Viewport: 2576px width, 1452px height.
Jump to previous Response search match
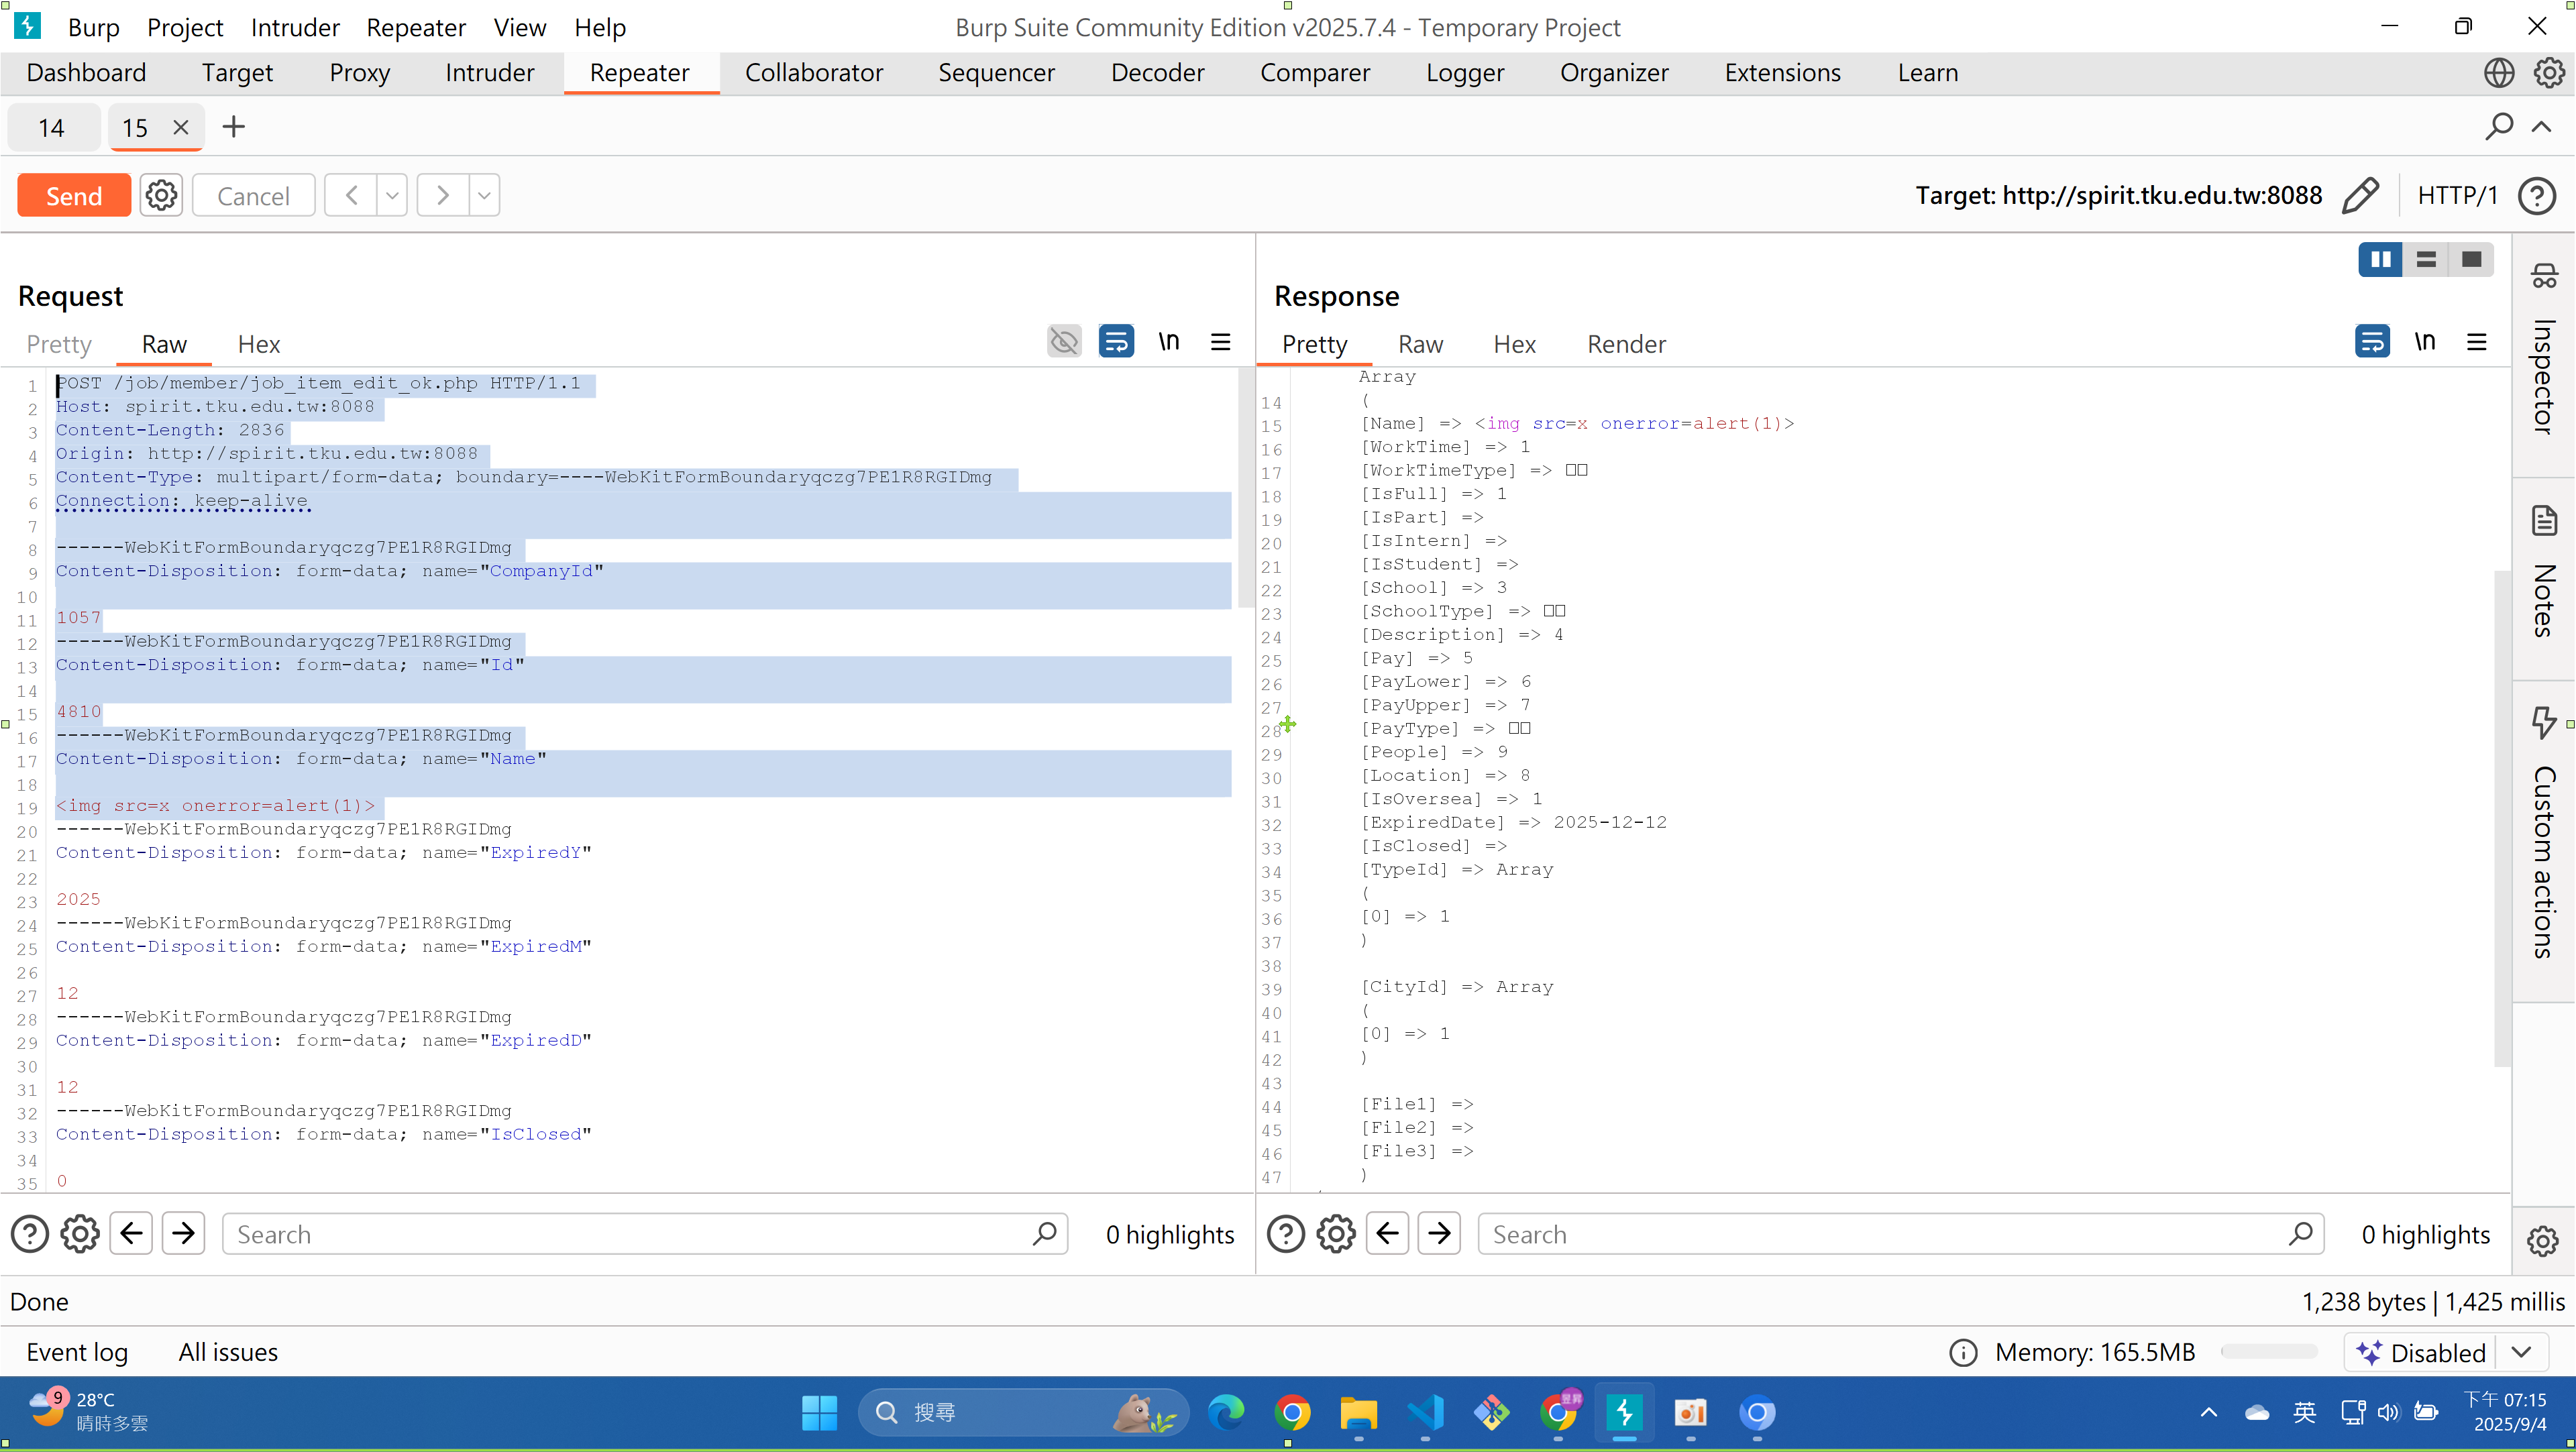(x=1387, y=1233)
